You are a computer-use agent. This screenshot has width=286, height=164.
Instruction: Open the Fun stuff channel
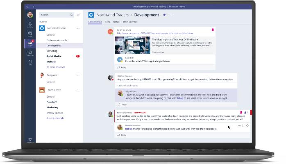(x=52, y=102)
